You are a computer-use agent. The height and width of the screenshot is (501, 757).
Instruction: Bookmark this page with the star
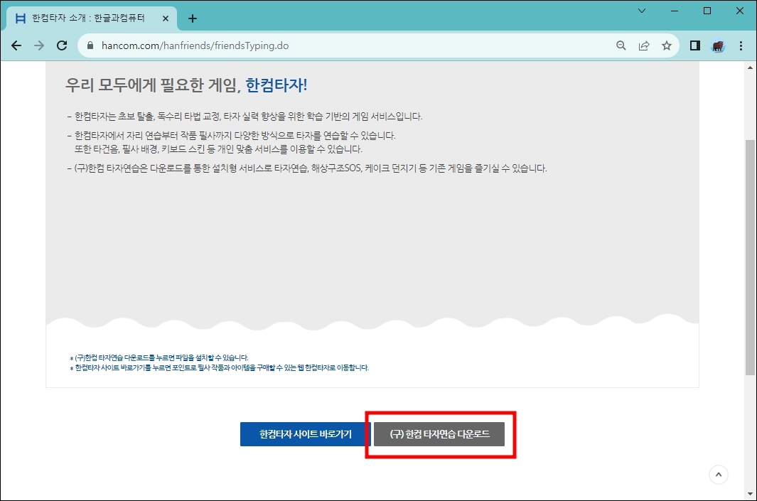tap(667, 45)
